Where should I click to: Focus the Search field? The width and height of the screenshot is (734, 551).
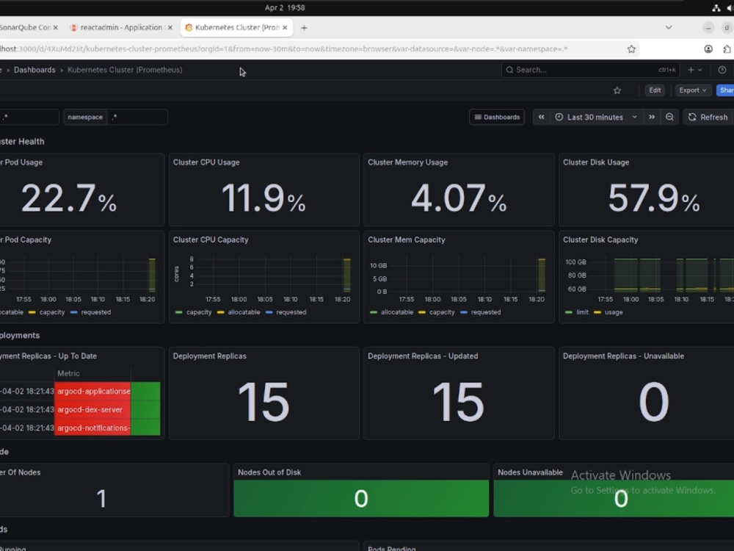click(591, 70)
